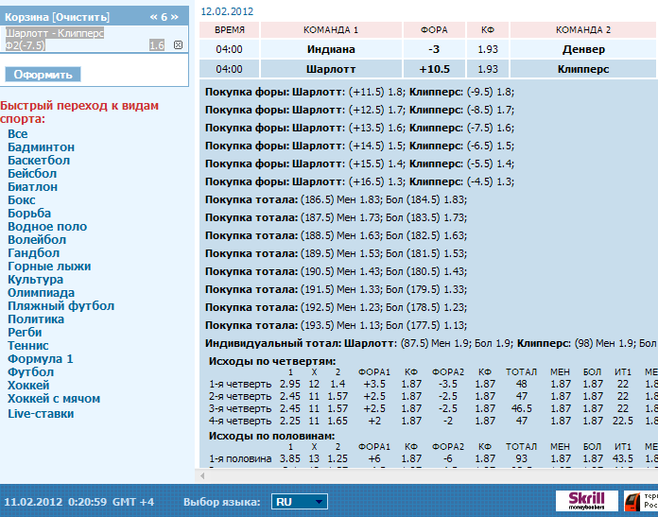Remove Шарлотт - Клипперс bet from basket
658x517 pixels.
coord(178,45)
